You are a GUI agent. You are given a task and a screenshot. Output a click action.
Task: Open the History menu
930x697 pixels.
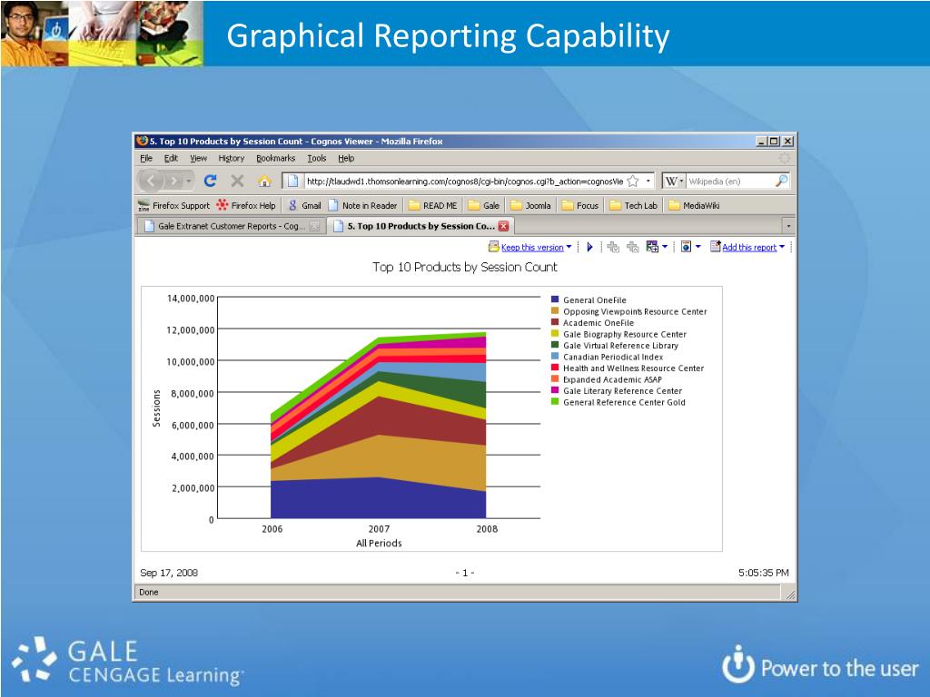coord(232,158)
